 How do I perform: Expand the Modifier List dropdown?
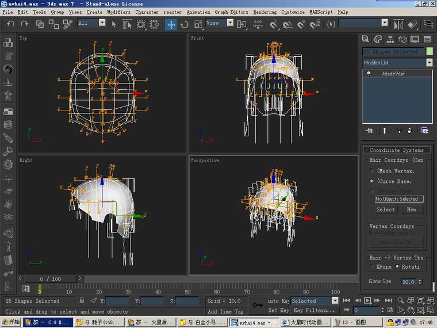pyautogui.click(x=430, y=63)
